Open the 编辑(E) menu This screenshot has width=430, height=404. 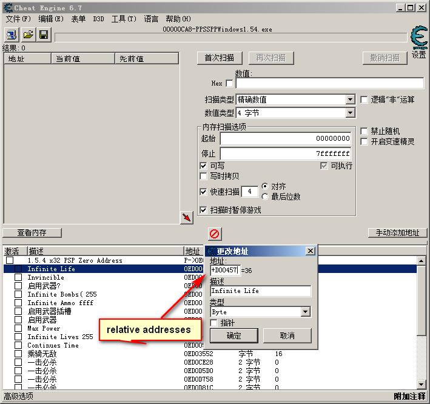[51, 19]
